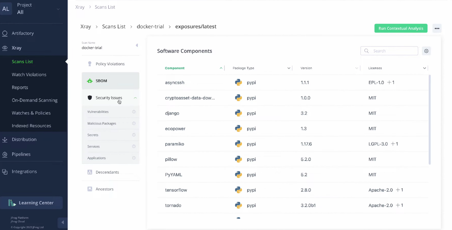452x230 pixels.
Task: Click the Policy Violations ribbon icon
Action: point(90,64)
